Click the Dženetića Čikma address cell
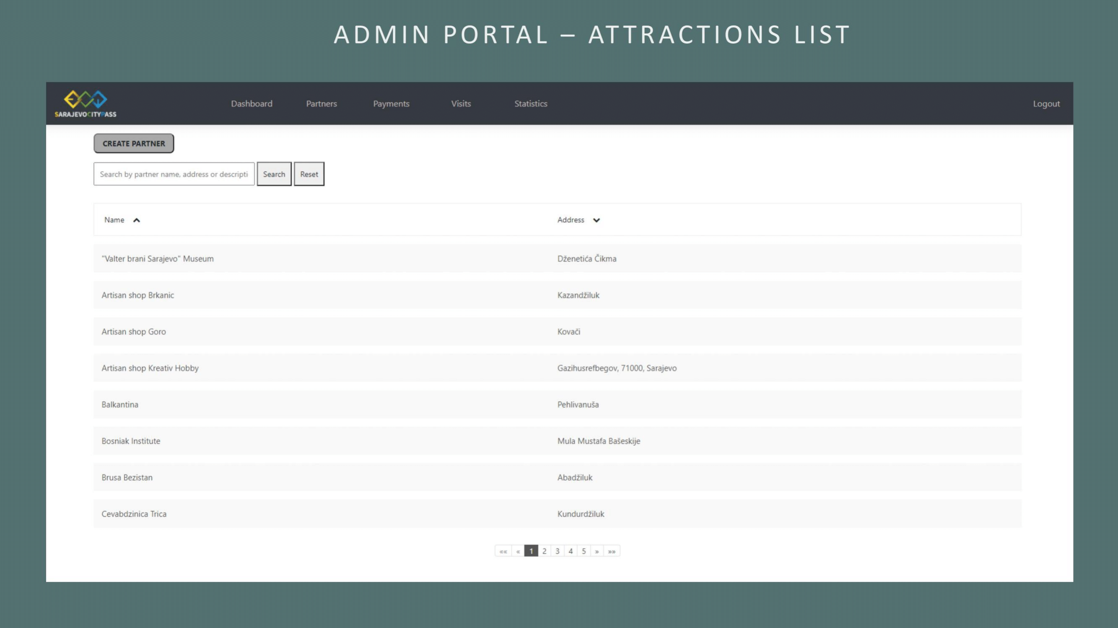This screenshot has height=628, width=1118. (x=587, y=259)
